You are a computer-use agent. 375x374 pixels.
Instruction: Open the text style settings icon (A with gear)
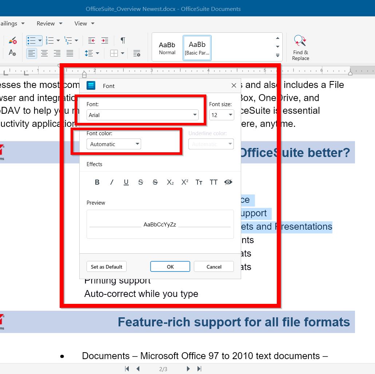[x=12, y=53]
